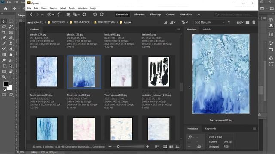275x154 pixels.
Task: Click the boomerang return to Photoshop icon
Action: 59,15
